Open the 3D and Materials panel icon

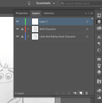(99, 15)
